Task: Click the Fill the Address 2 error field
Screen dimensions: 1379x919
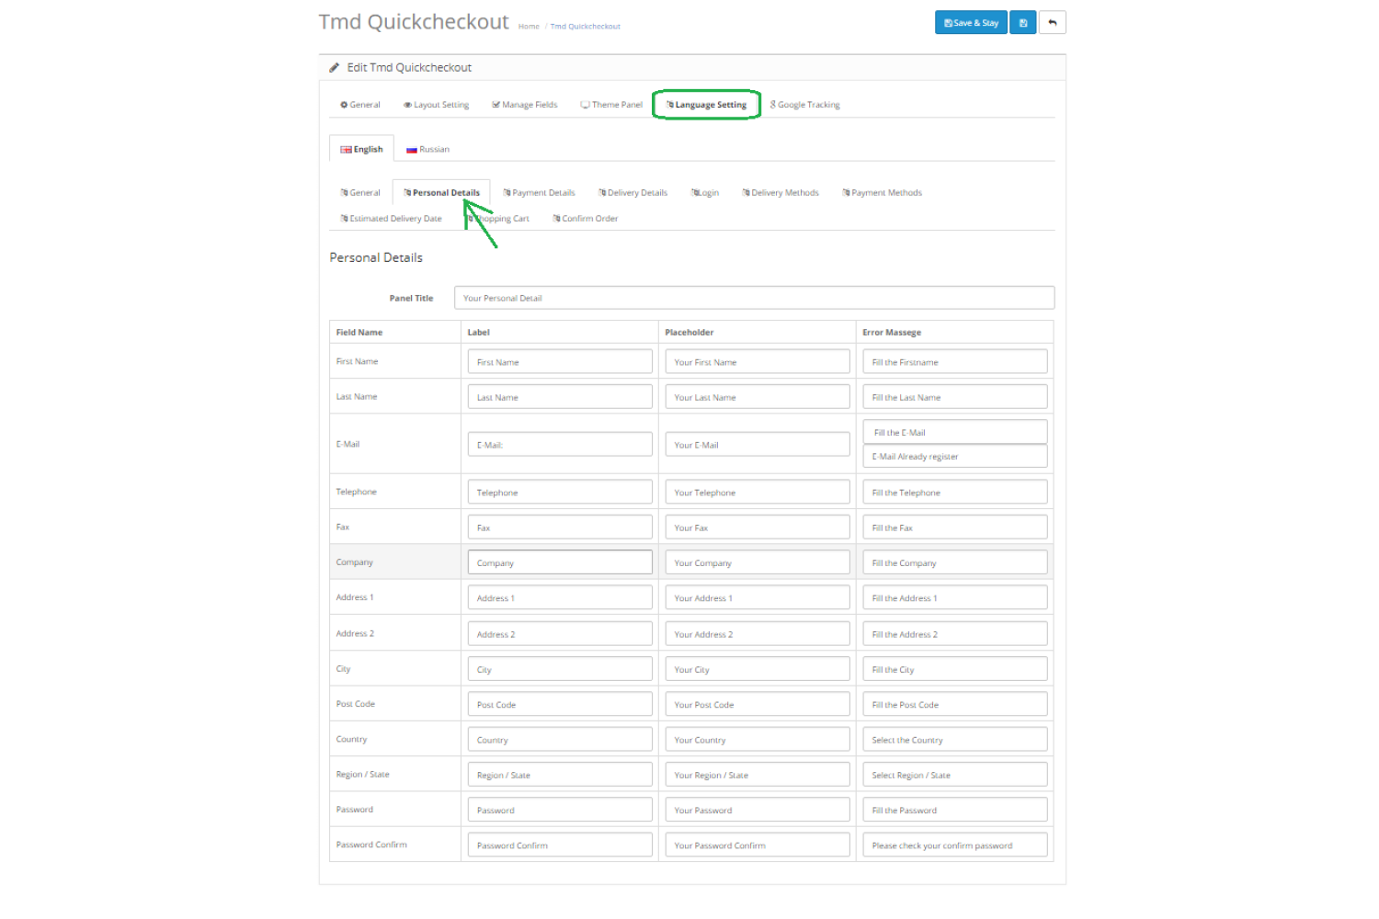Action: click(955, 634)
